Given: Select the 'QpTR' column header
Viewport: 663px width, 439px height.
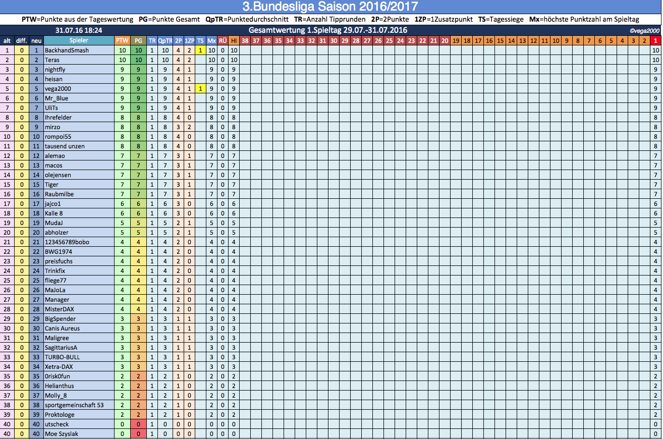Looking at the screenshot, I should (x=165, y=40).
